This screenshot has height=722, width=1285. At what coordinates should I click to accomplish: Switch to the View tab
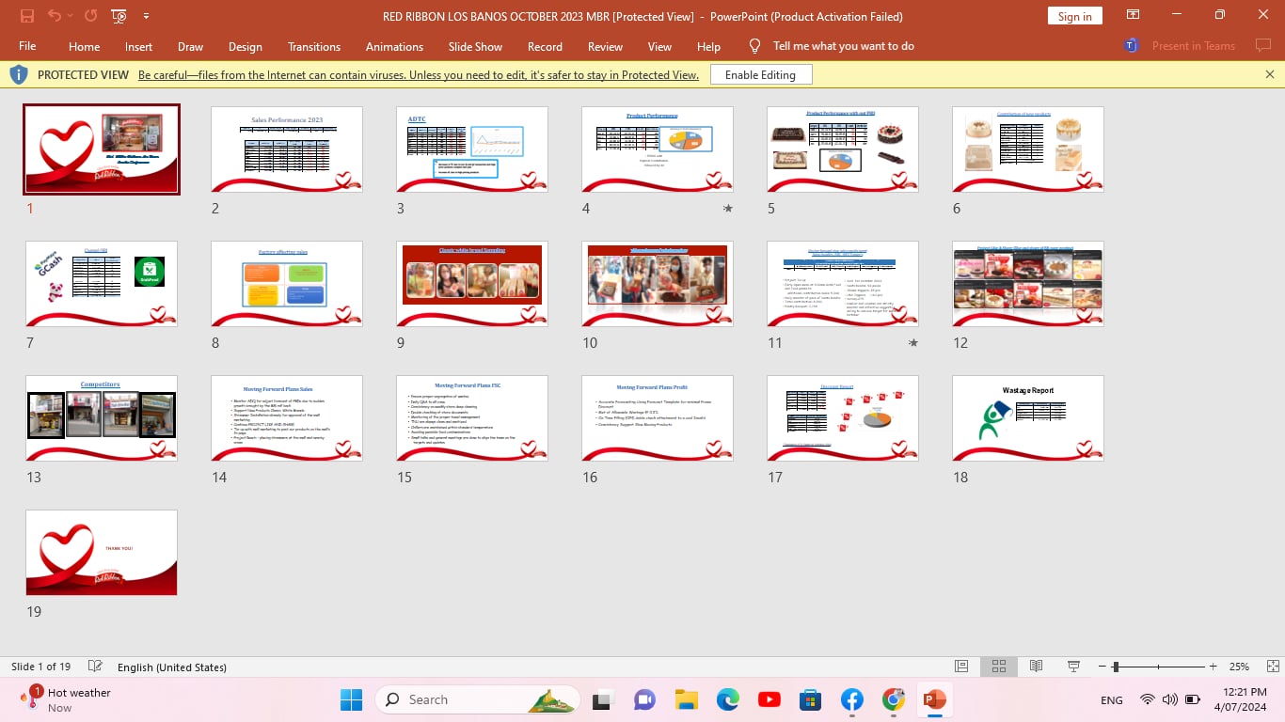coord(659,46)
